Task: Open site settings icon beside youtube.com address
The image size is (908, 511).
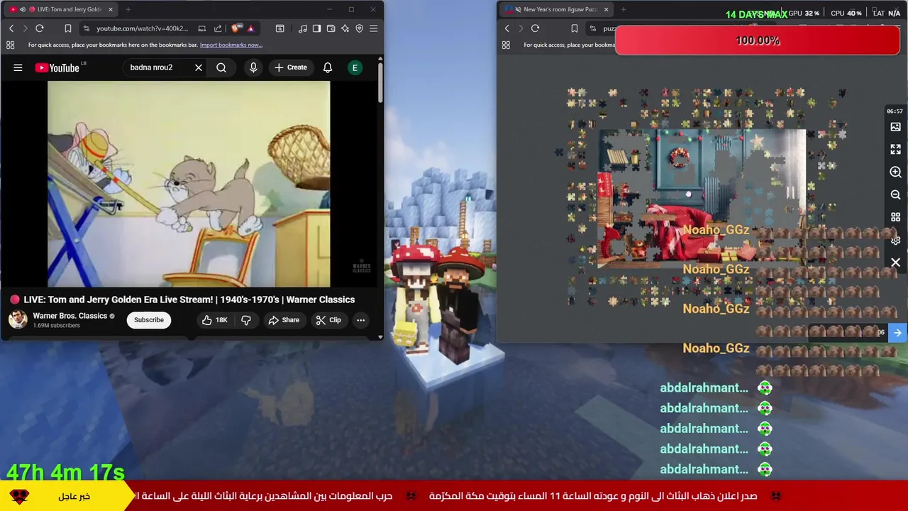Action: pyautogui.click(x=86, y=28)
